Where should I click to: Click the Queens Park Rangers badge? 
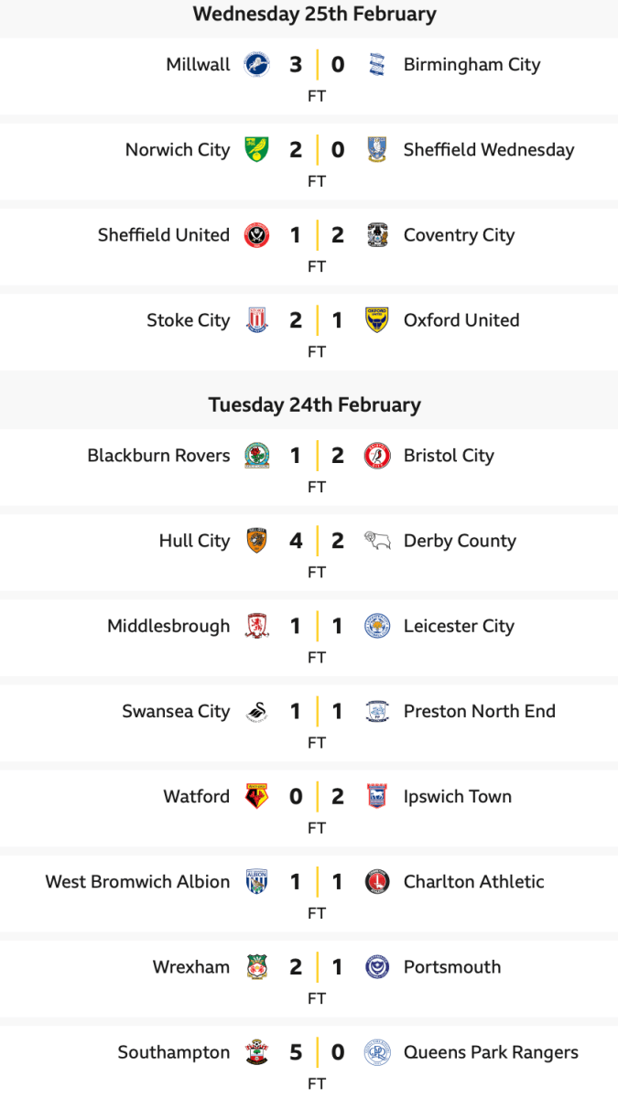click(x=377, y=1052)
